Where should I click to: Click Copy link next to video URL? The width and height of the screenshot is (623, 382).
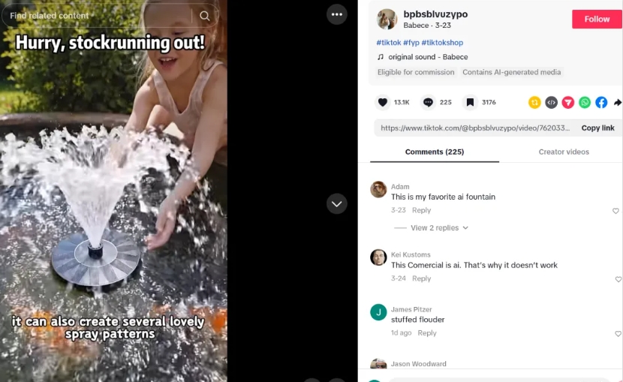tap(597, 128)
